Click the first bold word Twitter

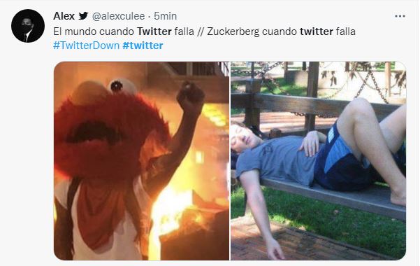coord(154,31)
